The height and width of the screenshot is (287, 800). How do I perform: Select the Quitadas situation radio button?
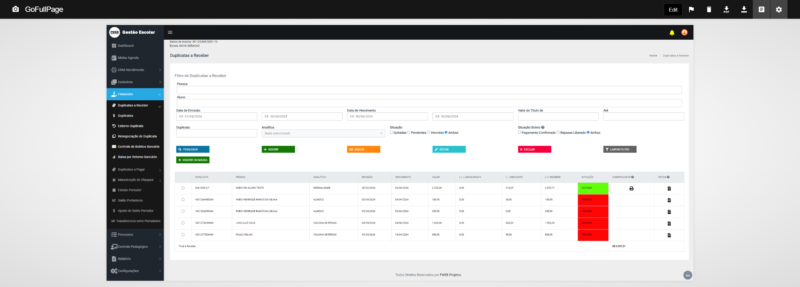(x=391, y=132)
